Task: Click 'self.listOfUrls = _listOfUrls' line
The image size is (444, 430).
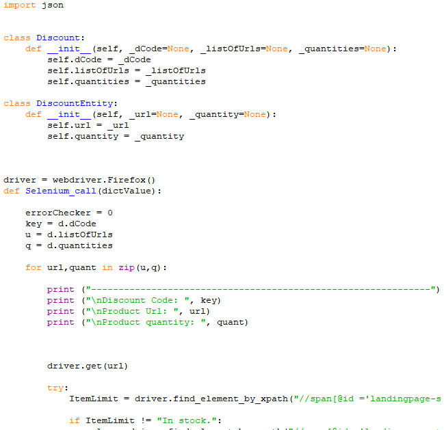Action: tap(127, 70)
